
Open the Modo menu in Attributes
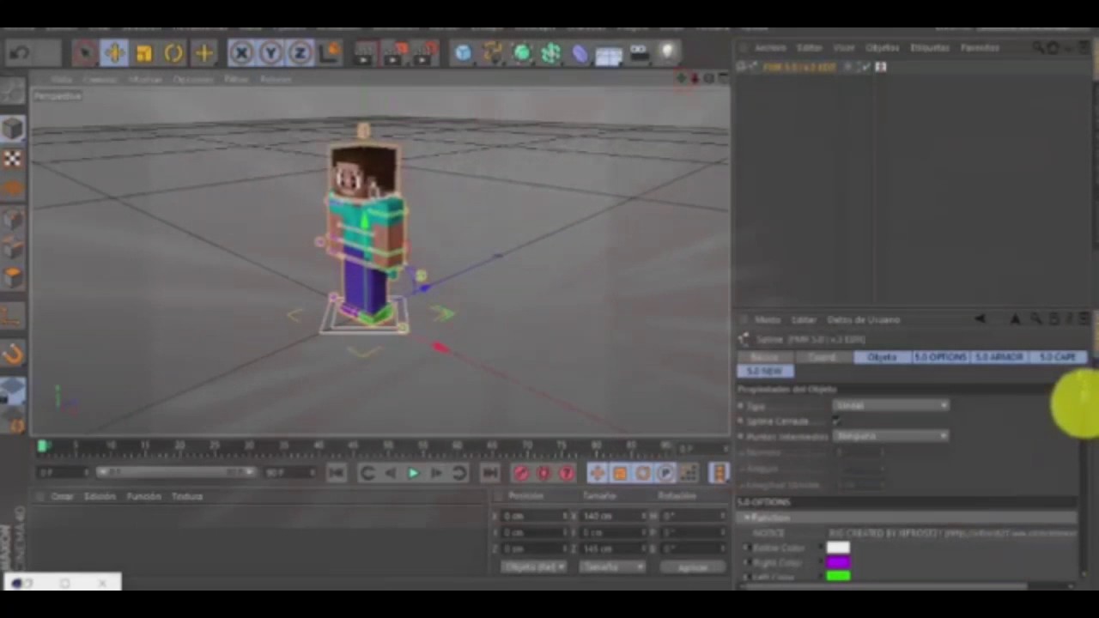pyautogui.click(x=767, y=319)
